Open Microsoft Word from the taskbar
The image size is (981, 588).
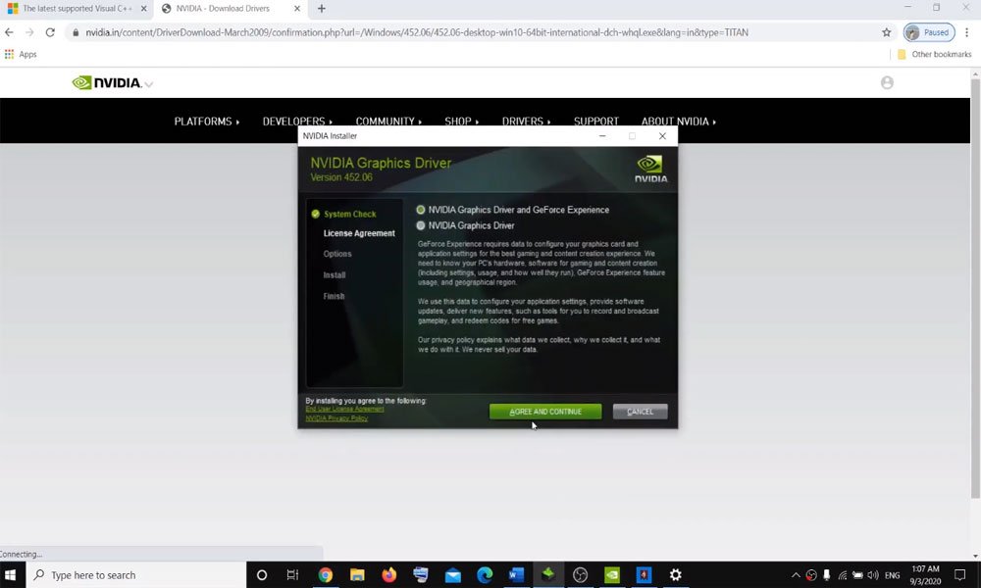tap(517, 575)
